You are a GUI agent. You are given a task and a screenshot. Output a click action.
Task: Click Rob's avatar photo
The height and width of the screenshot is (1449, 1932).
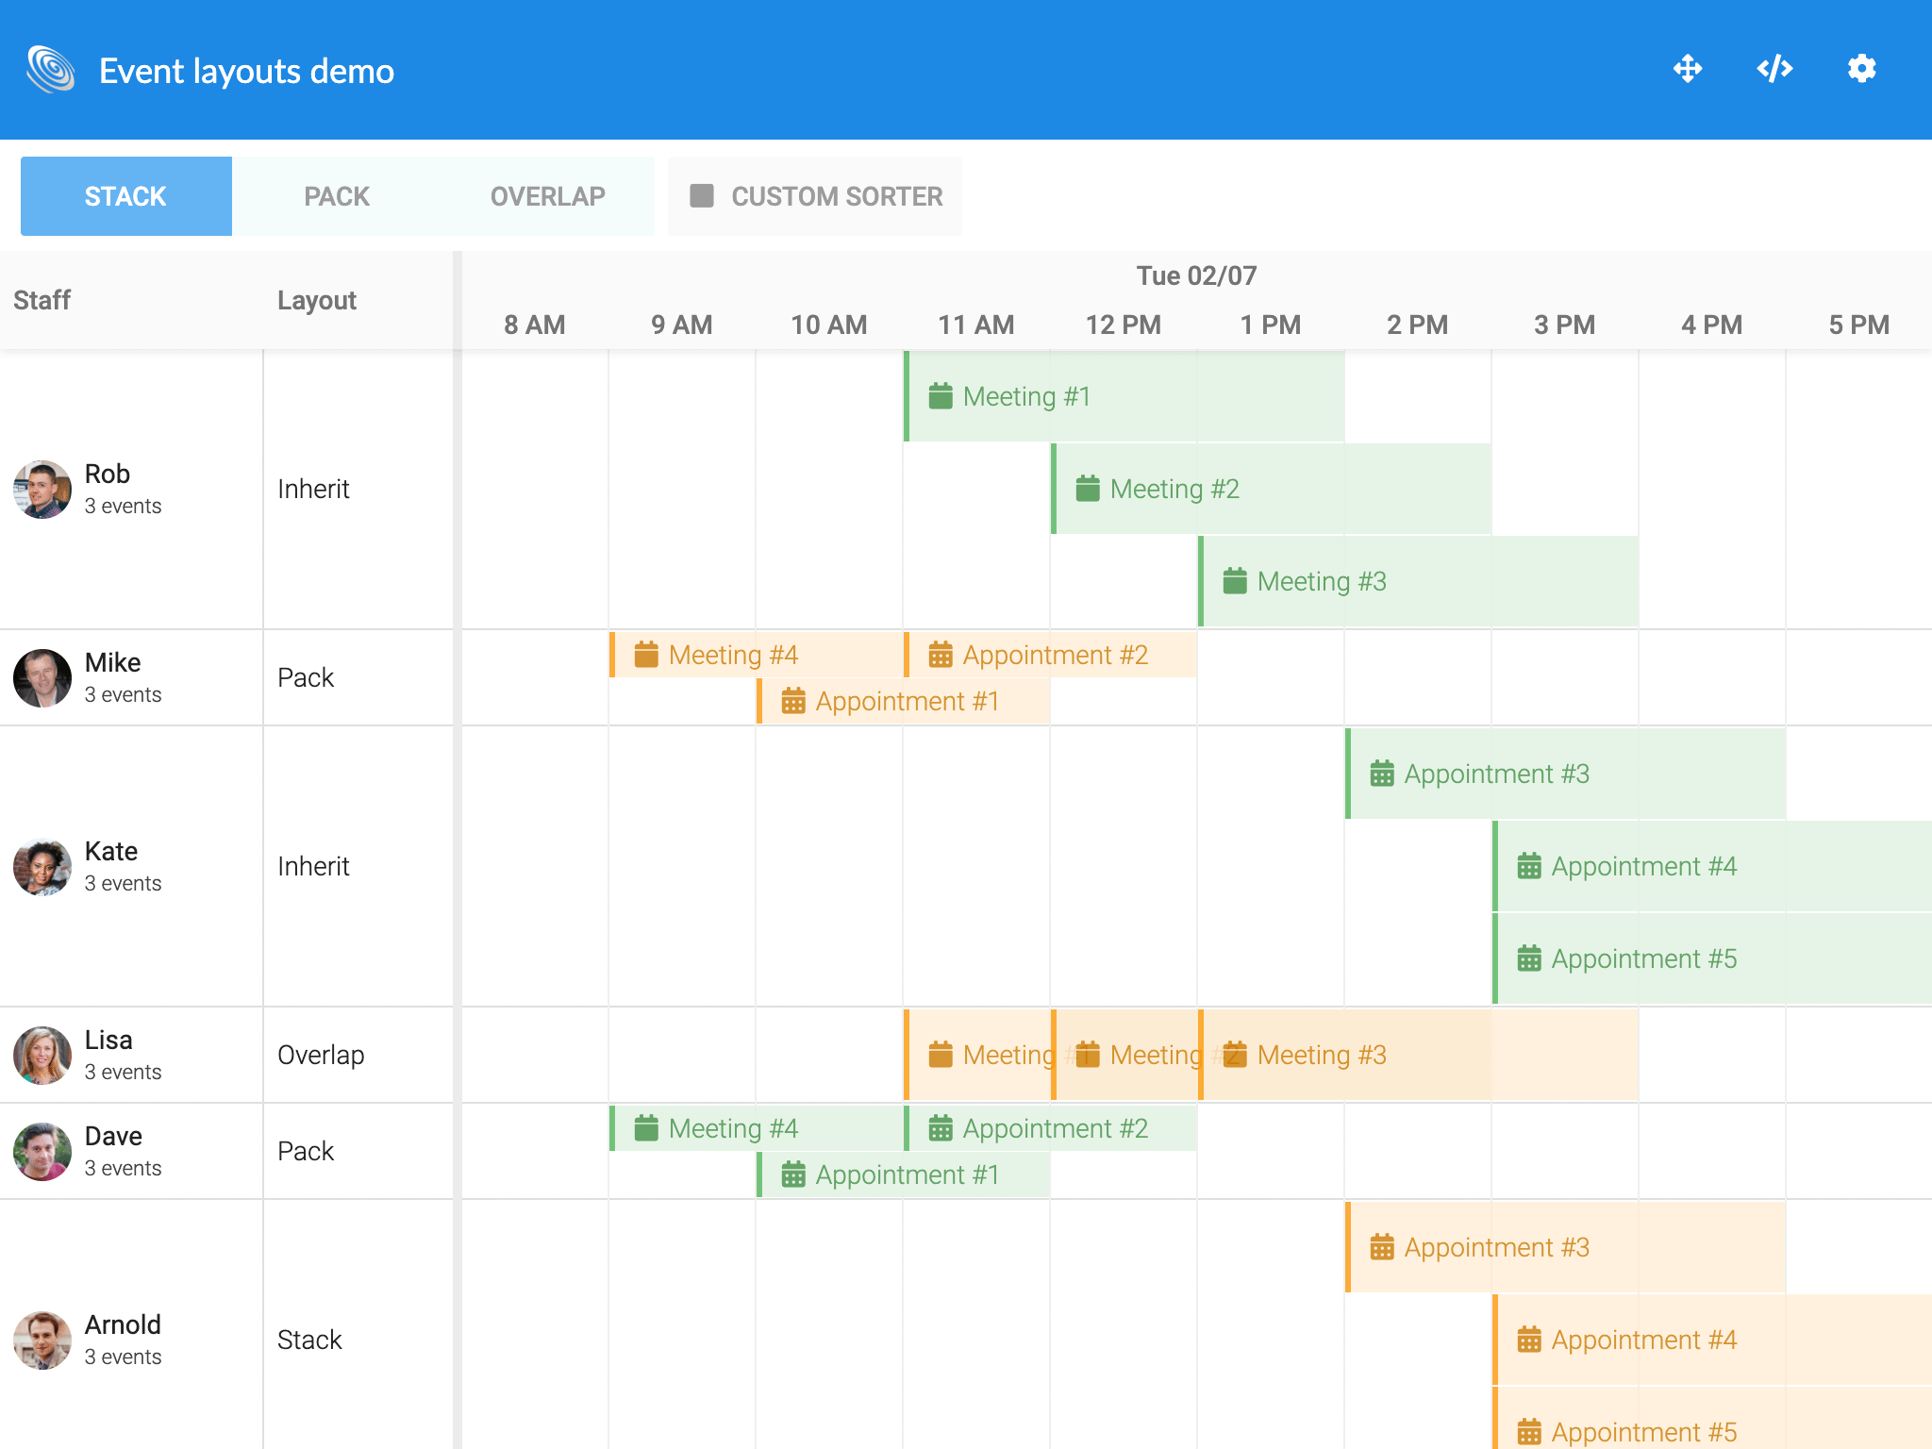point(42,490)
